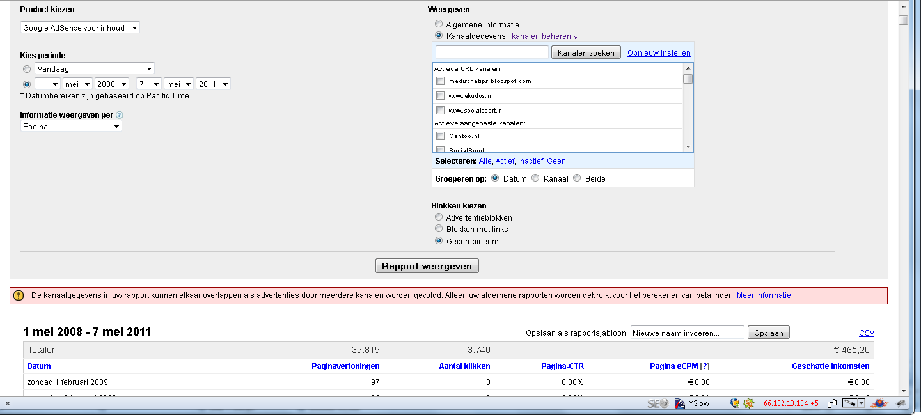Open the start month dropdown
Image resolution: width=921 pixels, height=415 pixels.
[x=77, y=84]
